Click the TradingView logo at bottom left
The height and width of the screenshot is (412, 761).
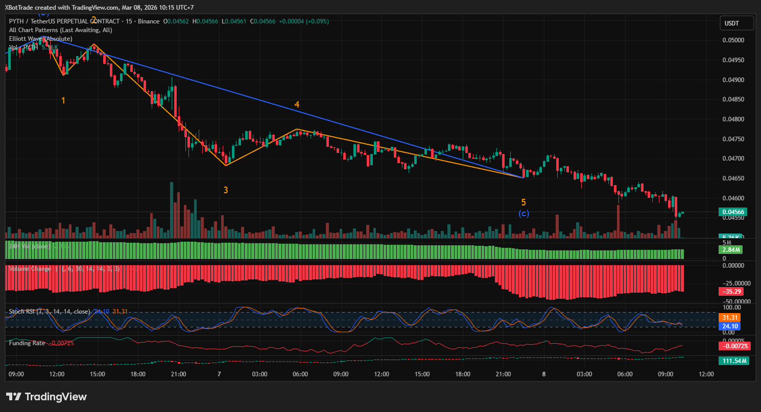tap(46, 397)
